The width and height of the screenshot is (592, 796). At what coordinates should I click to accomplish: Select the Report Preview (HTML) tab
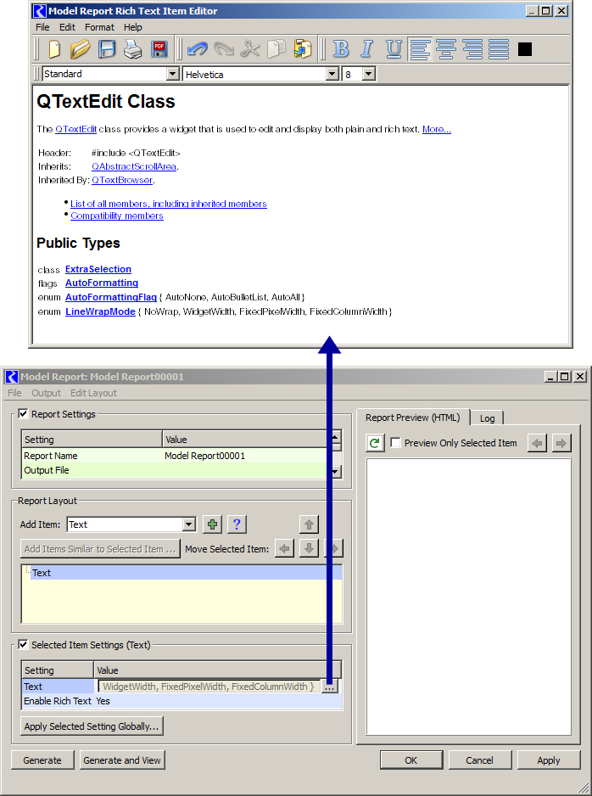coord(413,418)
